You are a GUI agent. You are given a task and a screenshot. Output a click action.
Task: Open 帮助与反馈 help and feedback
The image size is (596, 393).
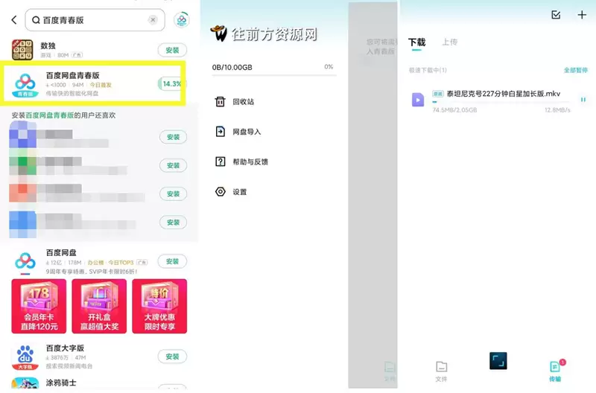[x=241, y=162]
